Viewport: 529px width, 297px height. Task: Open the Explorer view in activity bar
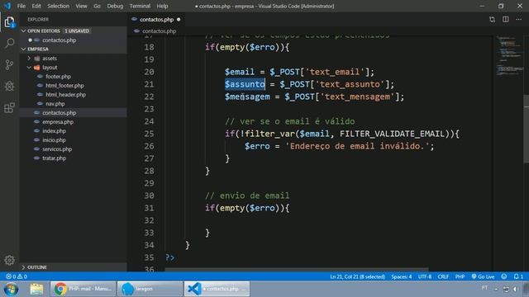click(x=9, y=22)
